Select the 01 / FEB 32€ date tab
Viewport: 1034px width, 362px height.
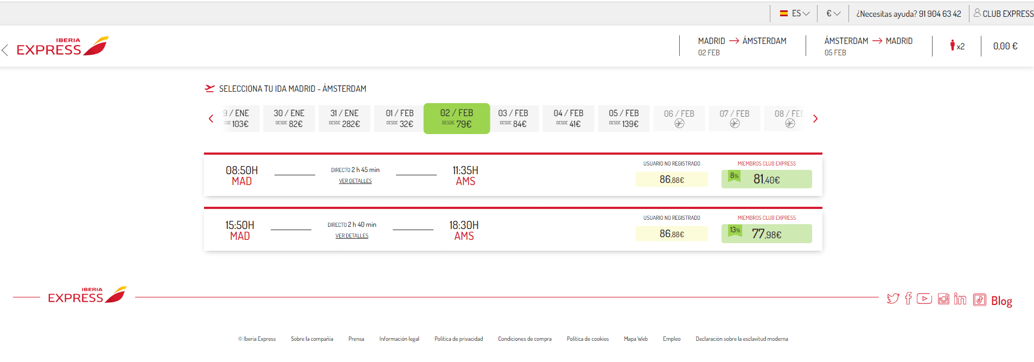(400, 118)
